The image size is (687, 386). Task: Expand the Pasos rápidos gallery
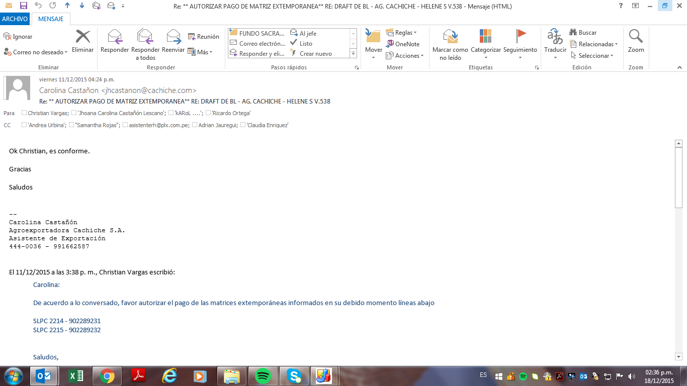click(x=353, y=54)
